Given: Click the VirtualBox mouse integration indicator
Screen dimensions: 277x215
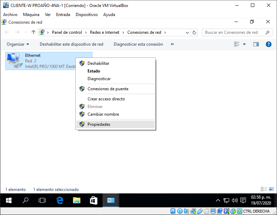Looking at the screenshot, I should click(x=233, y=211).
